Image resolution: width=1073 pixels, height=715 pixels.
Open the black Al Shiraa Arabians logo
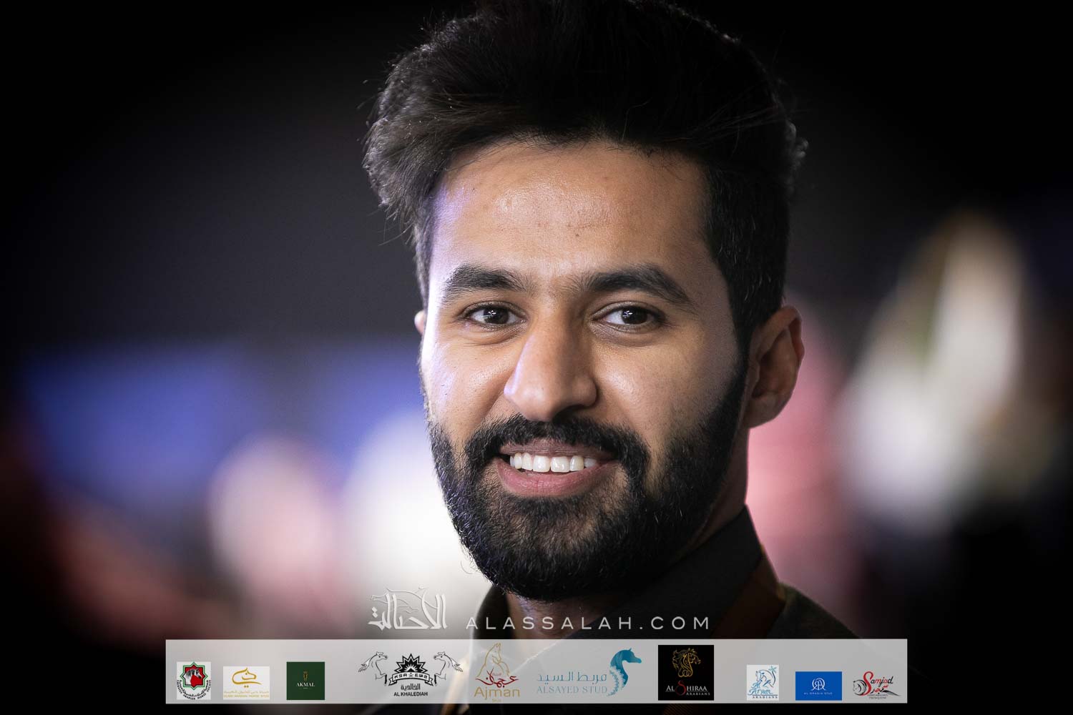click(685, 673)
